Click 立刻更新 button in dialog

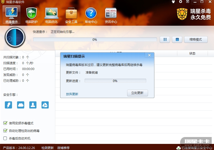137,93
